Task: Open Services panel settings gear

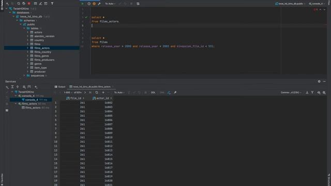Action: pos(319,82)
